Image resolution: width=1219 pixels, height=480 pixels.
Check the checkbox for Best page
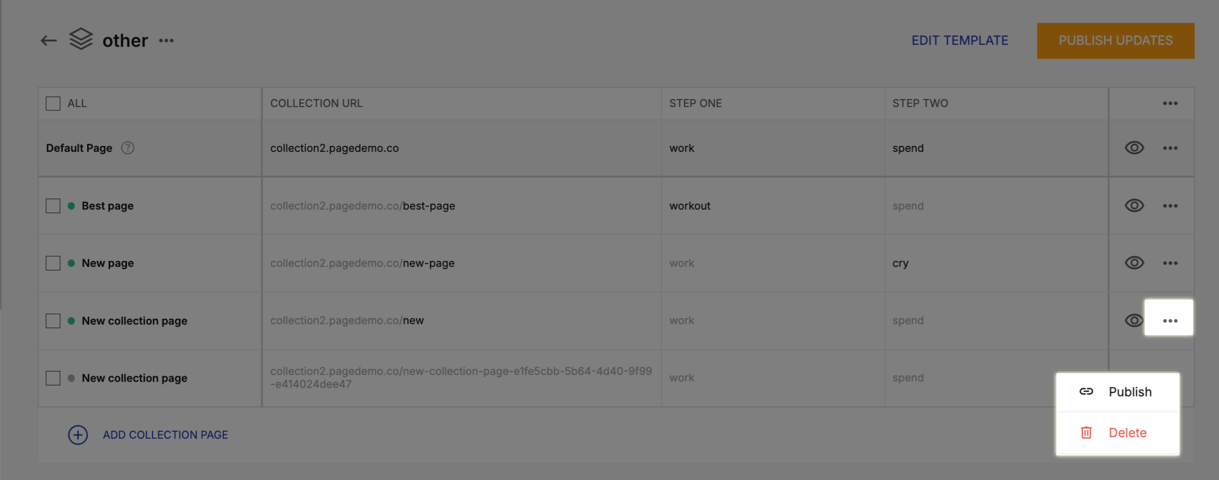pos(53,206)
